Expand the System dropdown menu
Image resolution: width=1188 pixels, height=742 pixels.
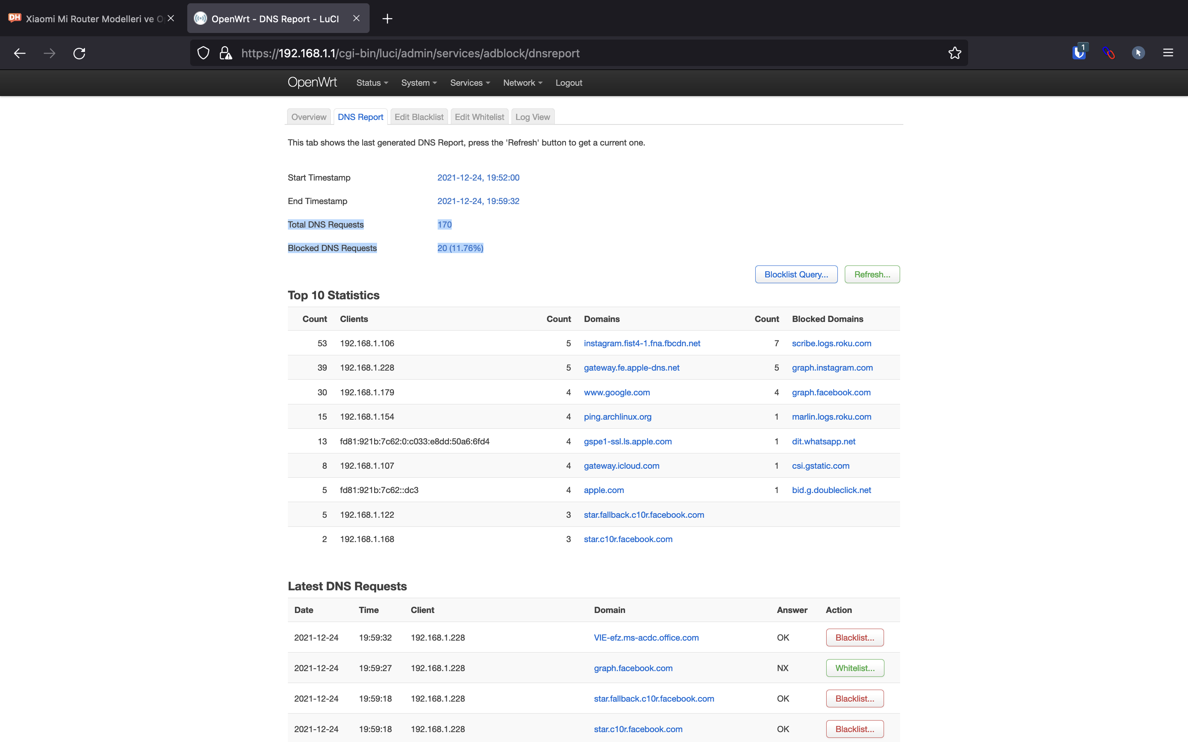tap(419, 83)
